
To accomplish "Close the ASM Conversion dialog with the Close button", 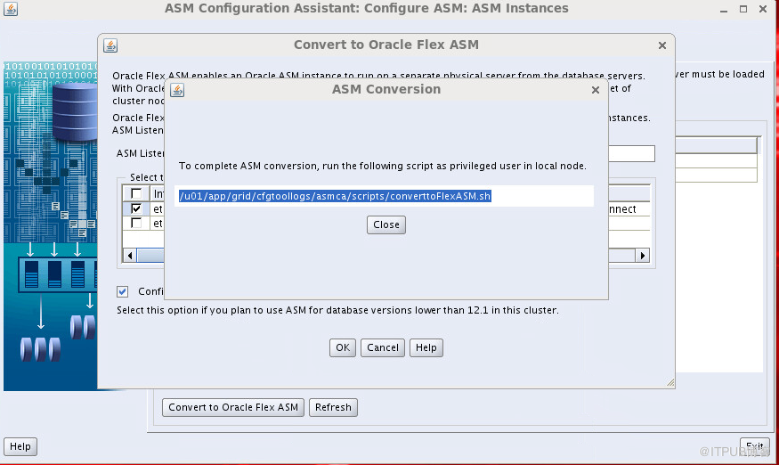I will pyautogui.click(x=386, y=224).
